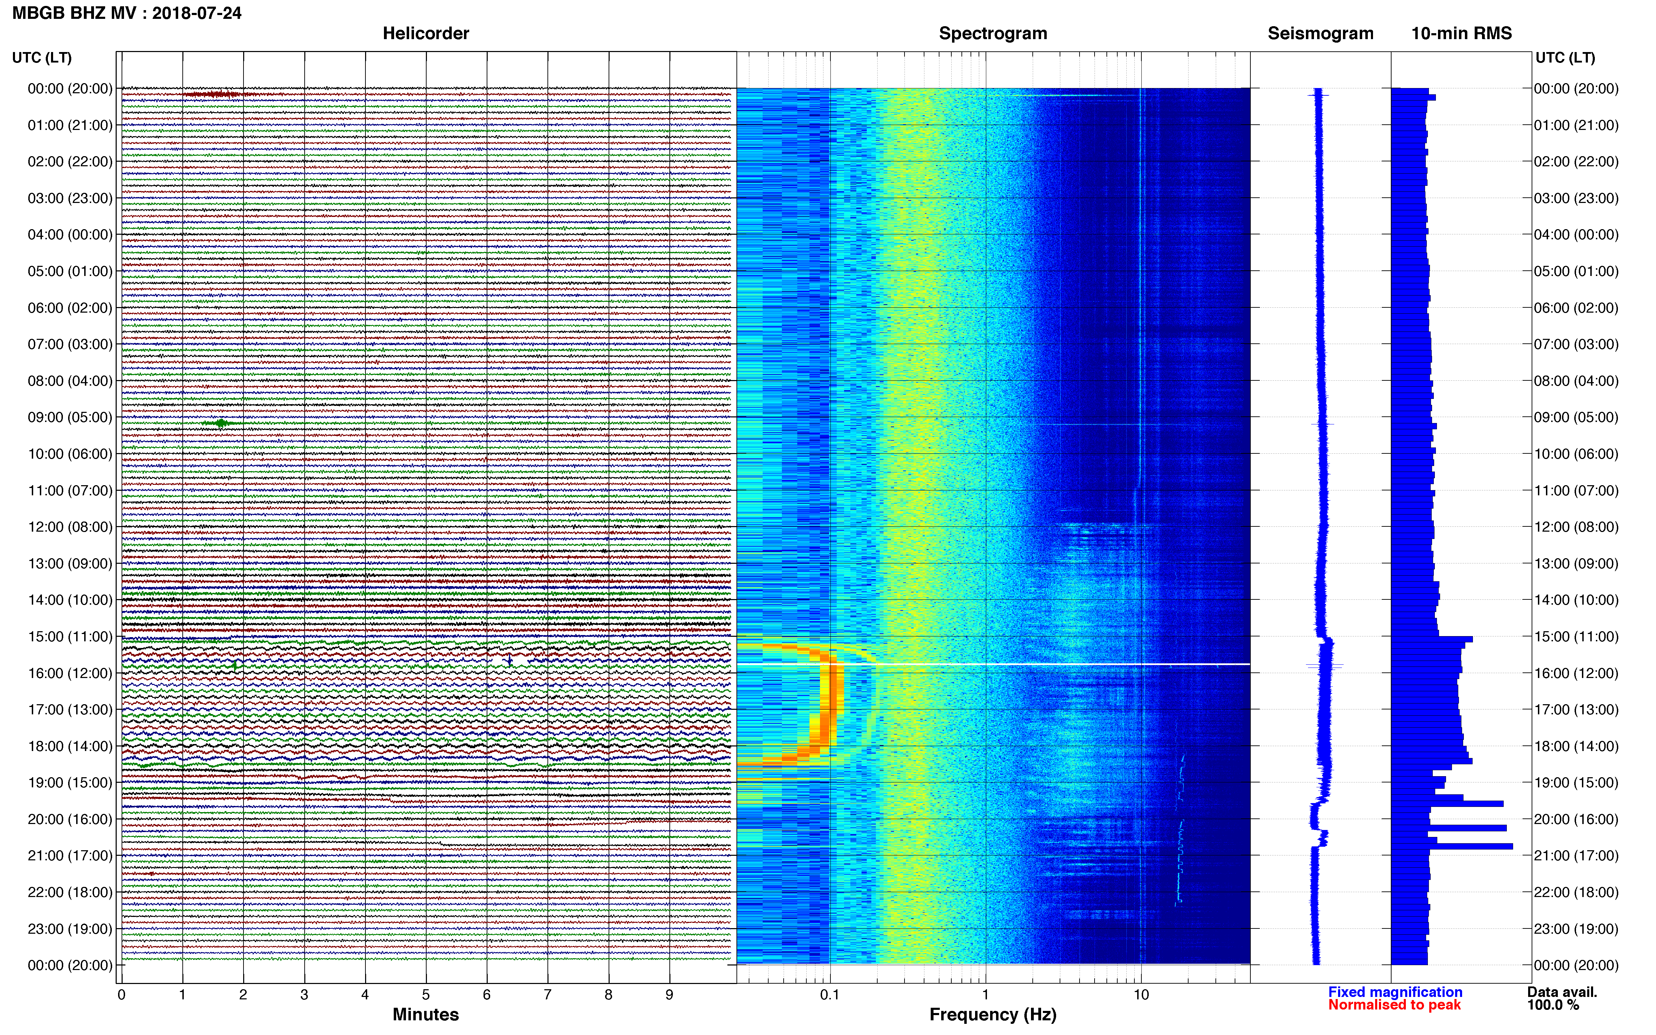1656x1035 pixels.
Task: Click the left '11:00 (07:00)' time label
Action: click(x=70, y=491)
